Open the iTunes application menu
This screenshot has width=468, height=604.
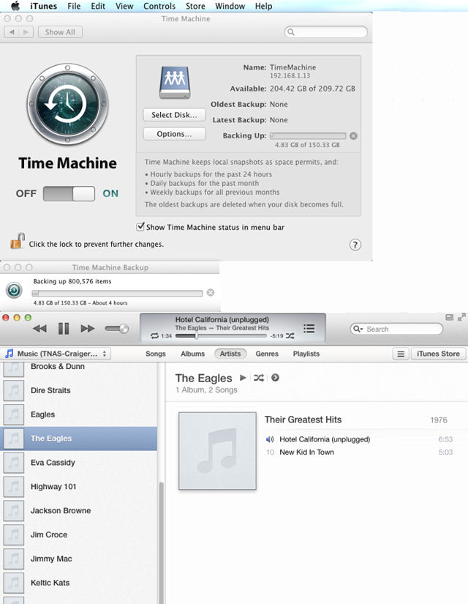click(x=43, y=6)
